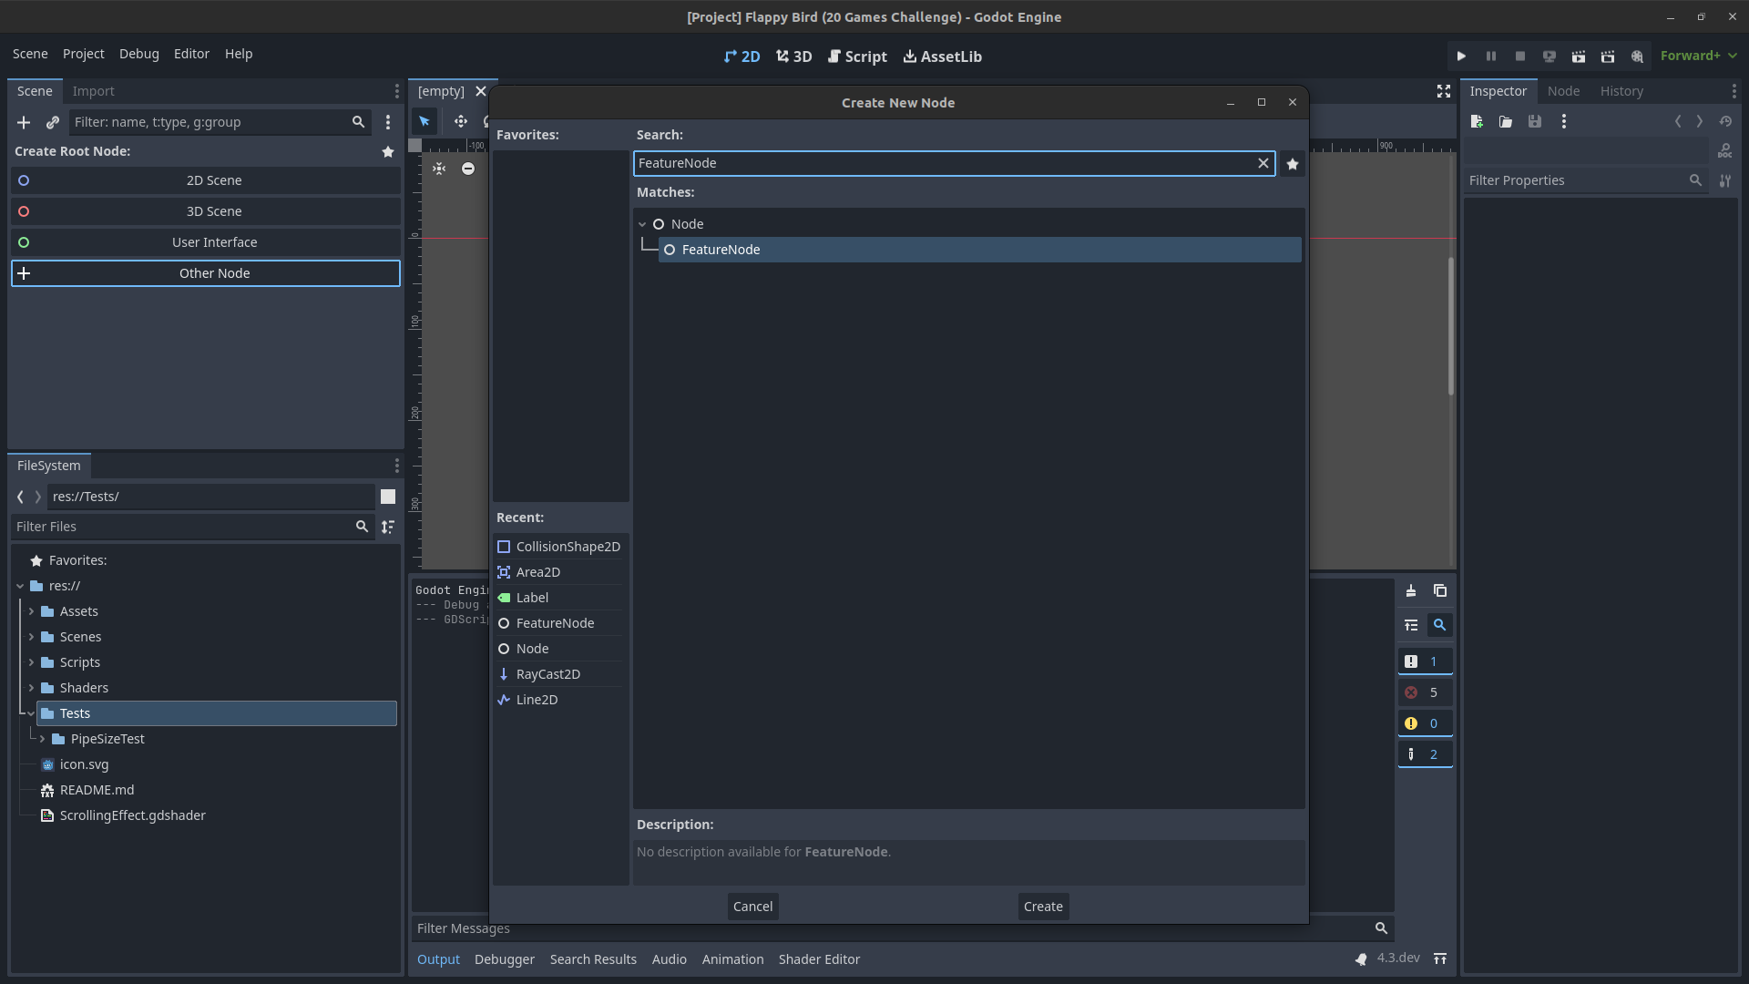1749x984 pixels.
Task: Pick Area2D from the Recent list
Action: [559, 572]
